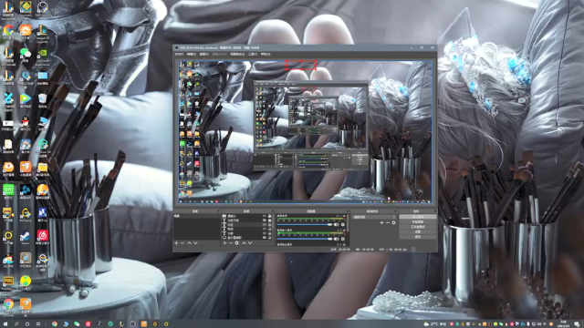Click the 退出 Exit button in Controls
This screenshot has height=328, width=584.
pos(418,236)
